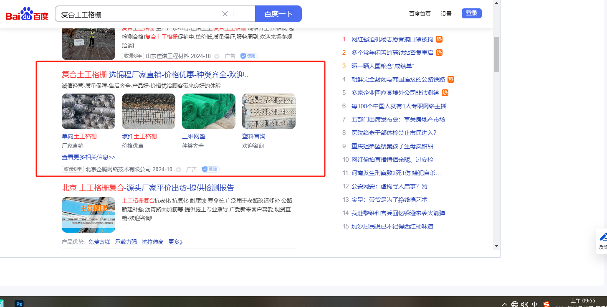Open hot search 朝鲜完全封闭与韩国连接的公路铁路

pos(398,79)
